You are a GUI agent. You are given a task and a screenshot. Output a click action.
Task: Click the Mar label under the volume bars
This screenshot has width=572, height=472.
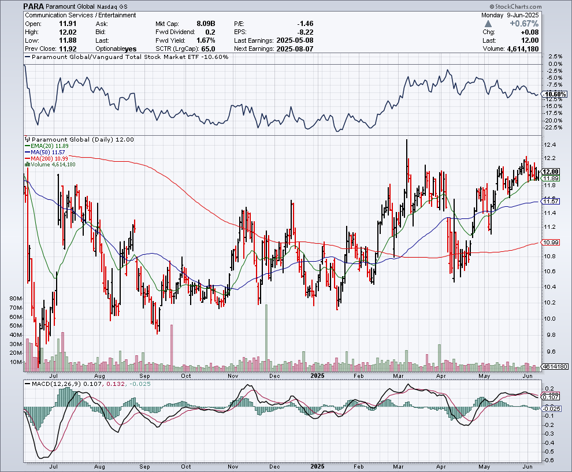[x=398, y=376]
